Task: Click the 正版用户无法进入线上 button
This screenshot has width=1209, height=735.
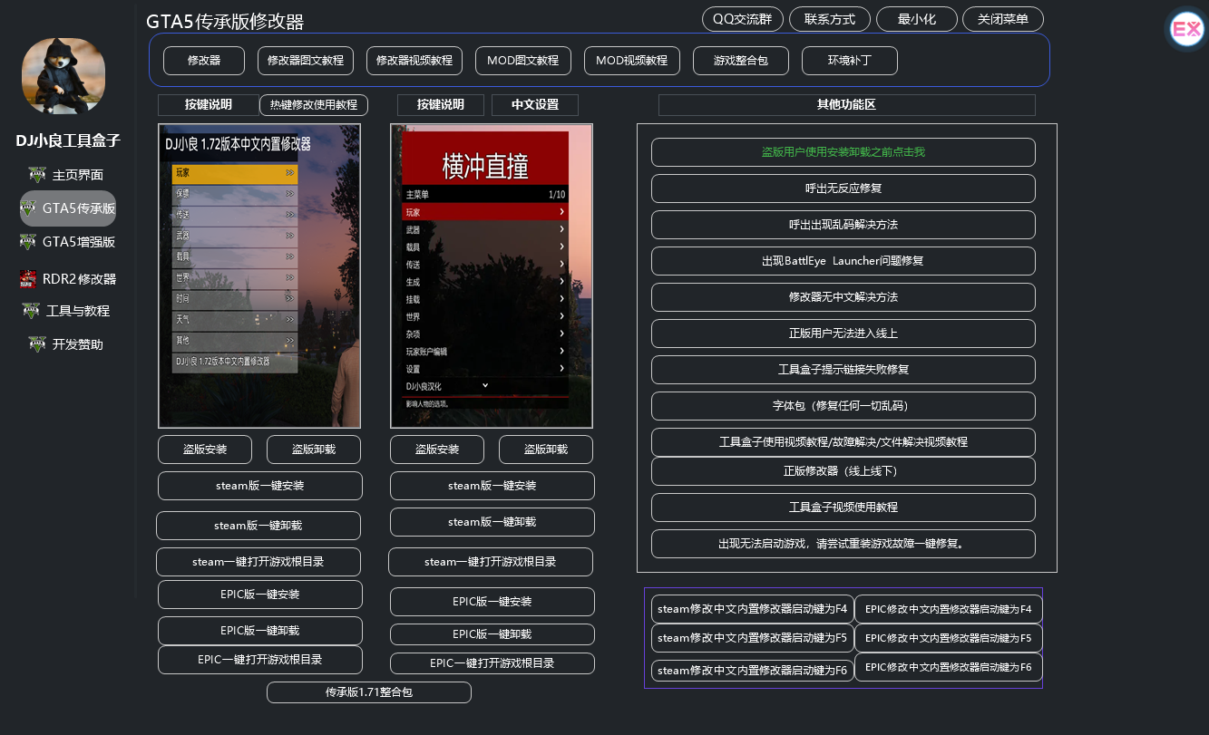Action: (x=843, y=334)
